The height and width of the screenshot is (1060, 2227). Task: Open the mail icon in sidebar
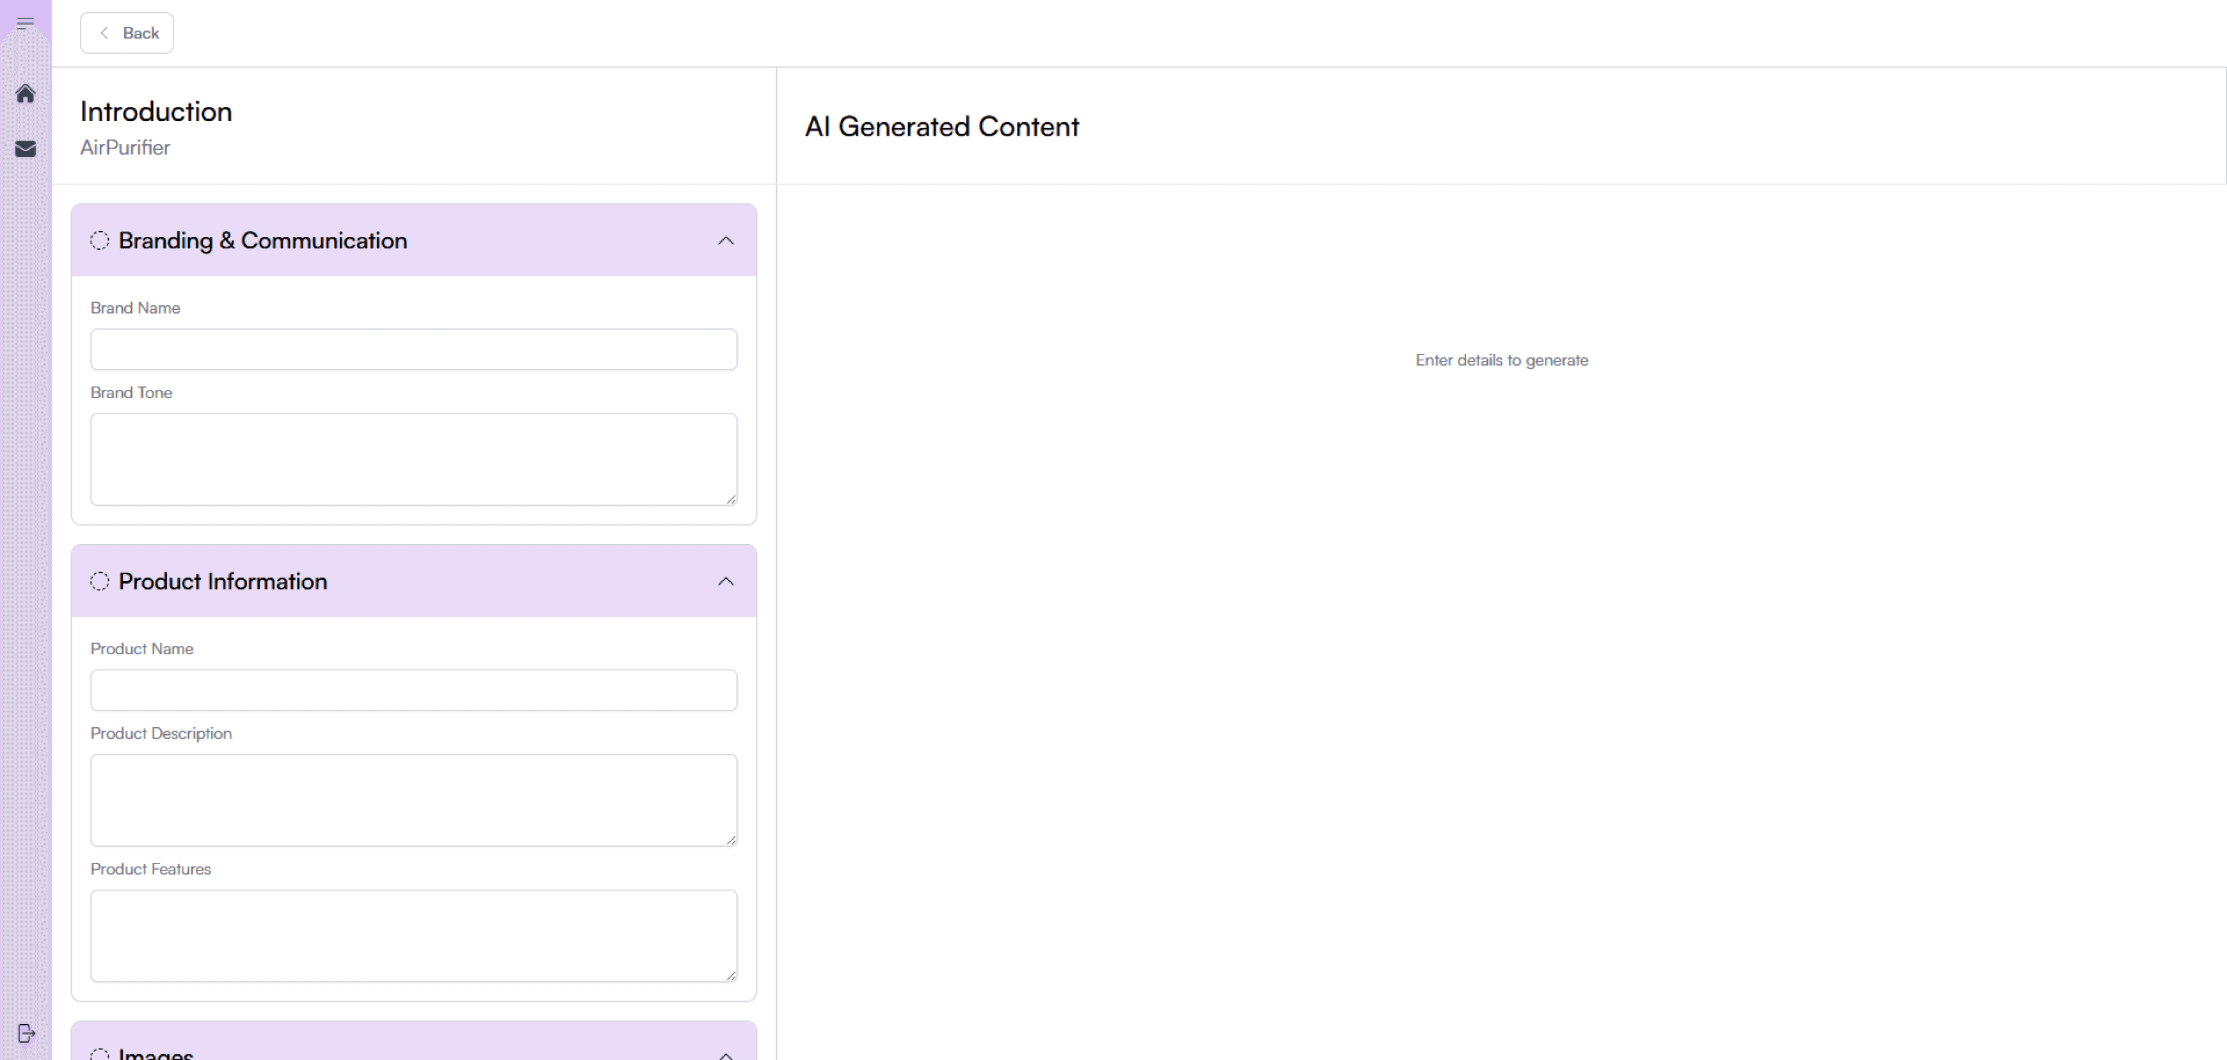[25, 149]
